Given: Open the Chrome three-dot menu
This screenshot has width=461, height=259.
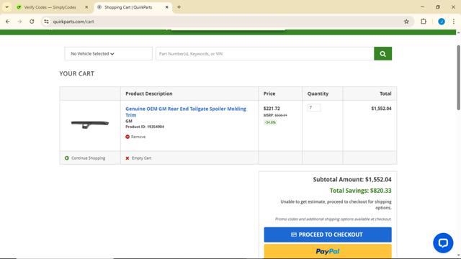Looking at the screenshot, I should [x=453, y=22].
